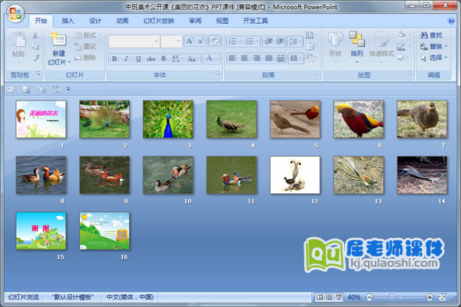
Task: Select slide 3 peacock thumbnail
Action: (167, 119)
